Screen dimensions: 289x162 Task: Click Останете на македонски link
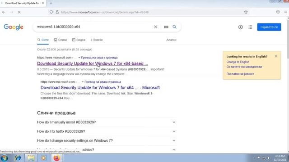click(244, 67)
